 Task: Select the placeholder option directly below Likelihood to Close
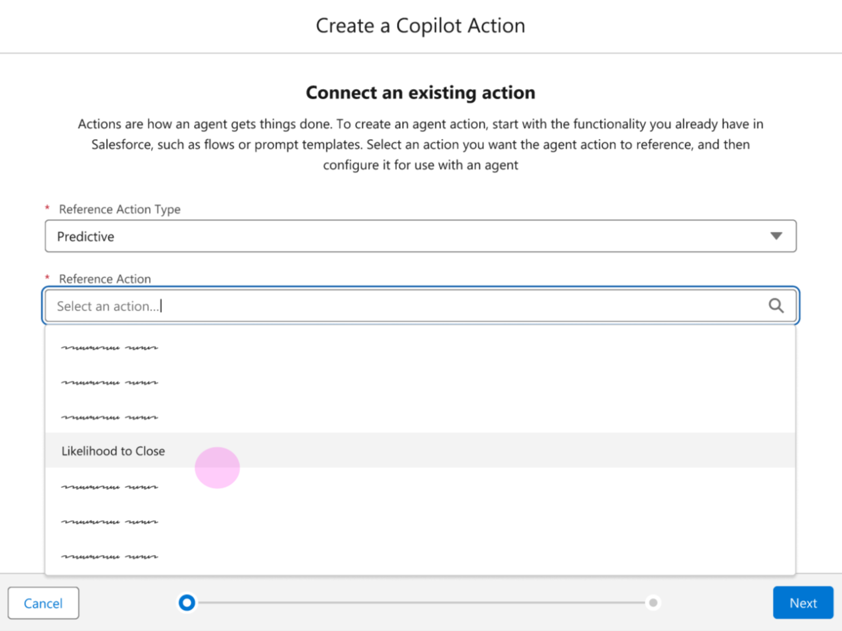[x=109, y=487]
